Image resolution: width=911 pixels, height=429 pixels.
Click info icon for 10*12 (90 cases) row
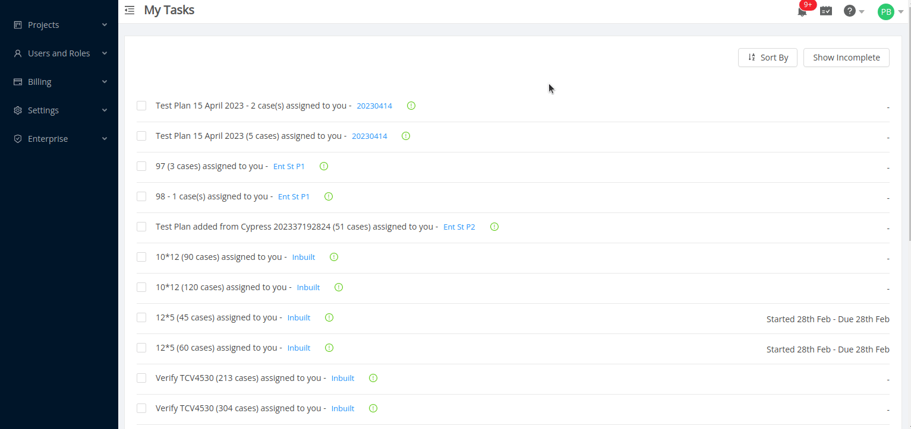click(334, 257)
